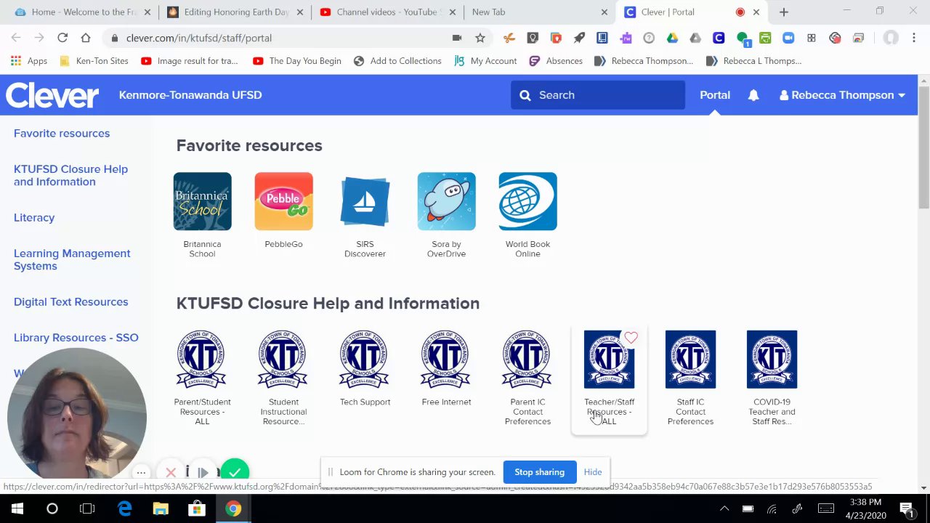The height and width of the screenshot is (523, 930).
Task: Stop sharing the screen
Action: [x=539, y=472]
